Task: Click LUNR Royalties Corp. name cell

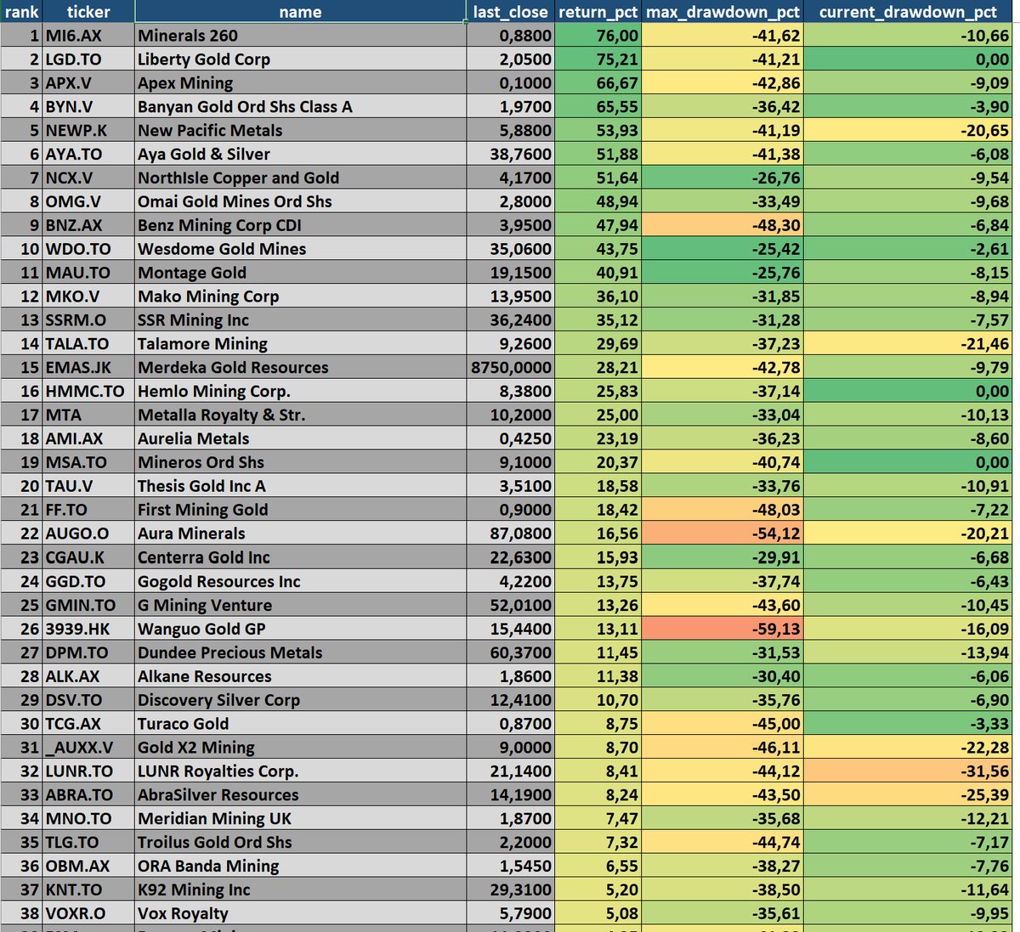Action: (300, 771)
